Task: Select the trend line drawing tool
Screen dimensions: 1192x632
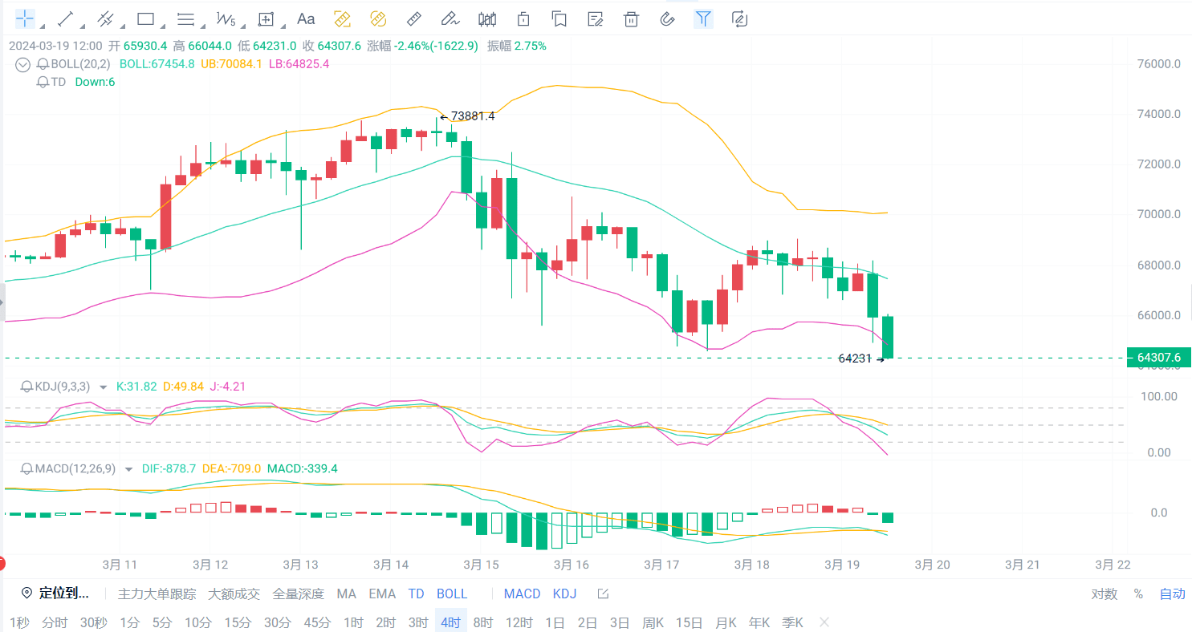Action: (x=64, y=18)
